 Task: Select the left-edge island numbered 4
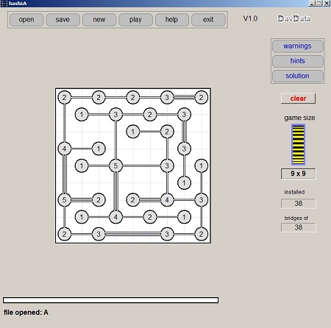[x=64, y=149]
